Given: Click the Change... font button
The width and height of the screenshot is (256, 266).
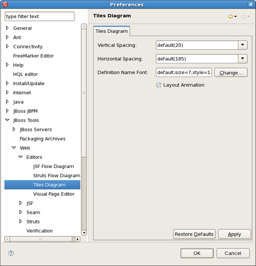Looking at the screenshot, I should tap(231, 73).
